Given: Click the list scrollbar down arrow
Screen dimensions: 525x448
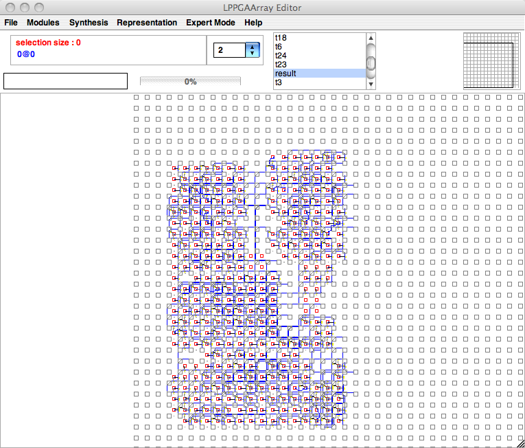Looking at the screenshot, I should 371,84.
